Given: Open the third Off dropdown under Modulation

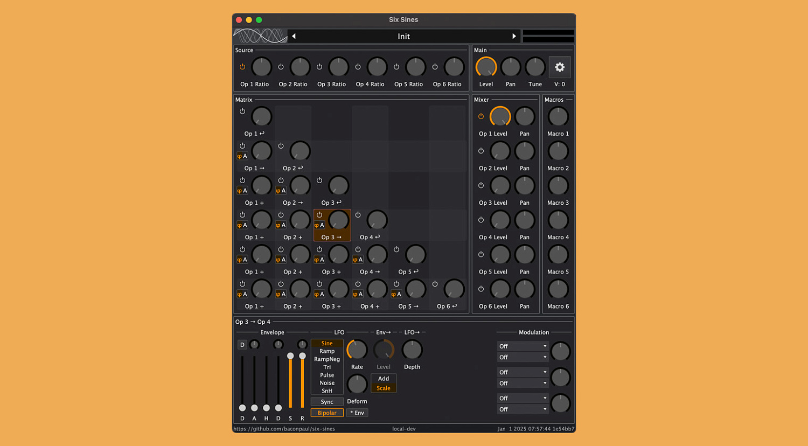Looking at the screenshot, I should click(x=523, y=372).
